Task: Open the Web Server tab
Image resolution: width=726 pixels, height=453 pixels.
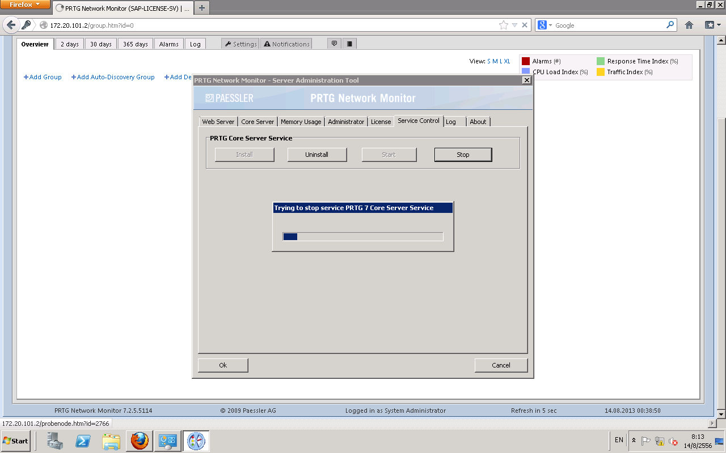Action: (x=218, y=122)
